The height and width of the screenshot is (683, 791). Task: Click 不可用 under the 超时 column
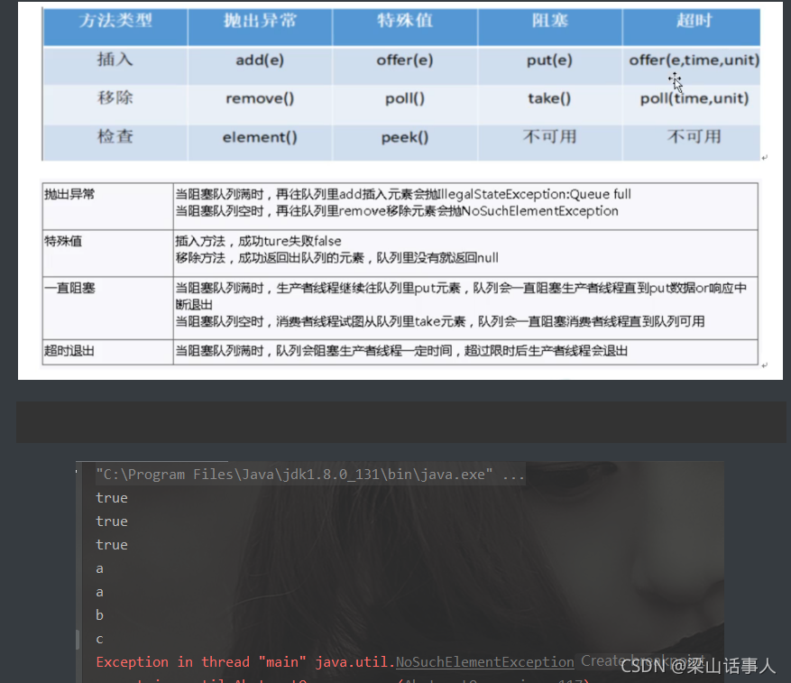(694, 137)
